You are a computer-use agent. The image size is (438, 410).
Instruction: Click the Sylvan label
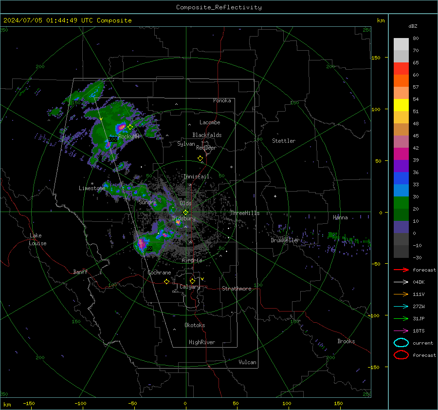pos(186,144)
